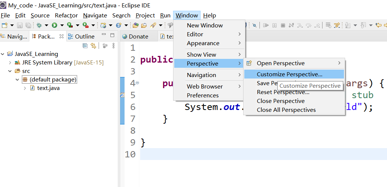Click the Search flashlight toolbar icon

click(152, 25)
